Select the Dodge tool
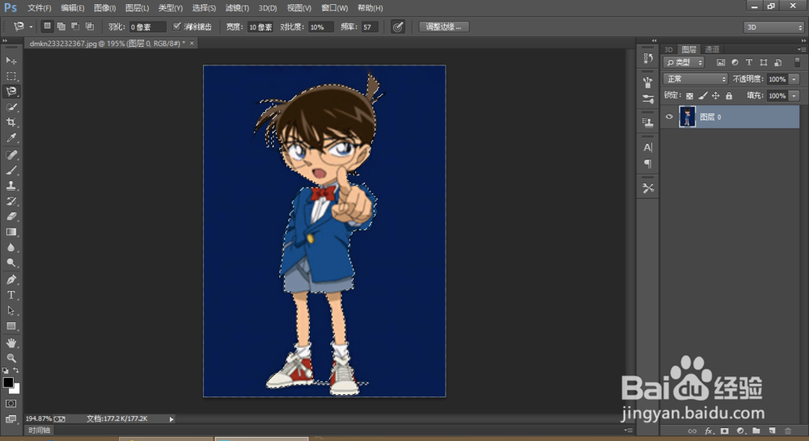 coord(11,263)
